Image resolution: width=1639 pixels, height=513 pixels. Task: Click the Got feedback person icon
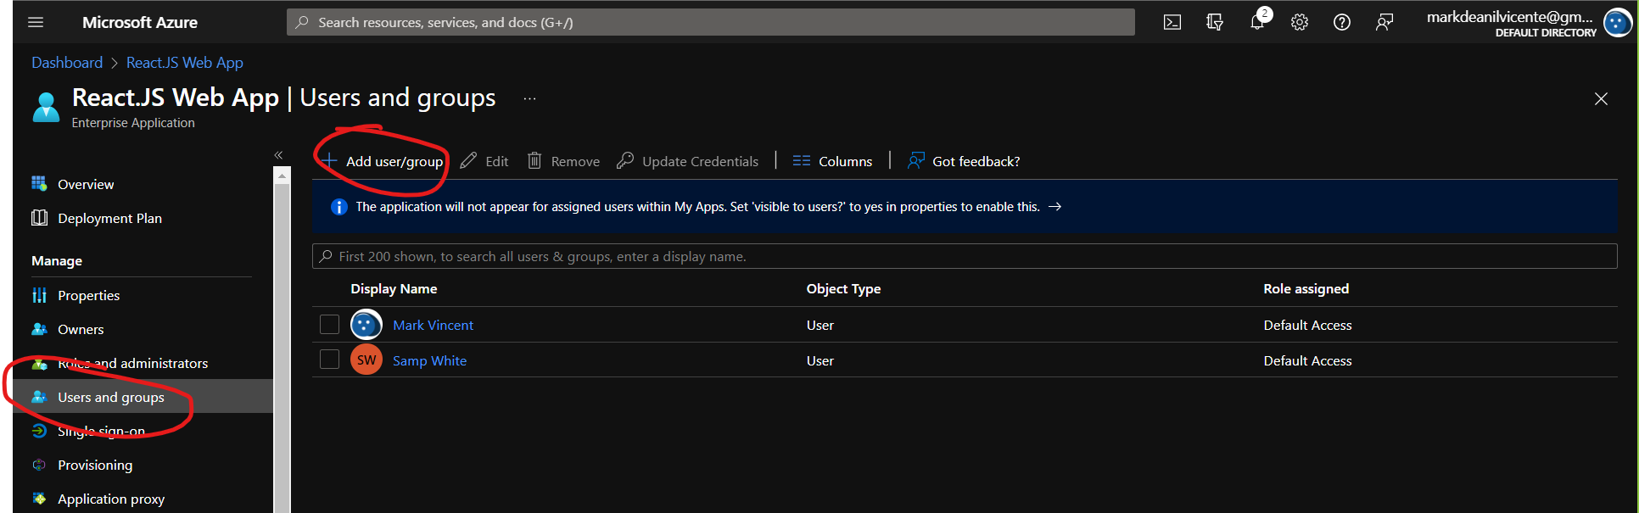coord(915,160)
